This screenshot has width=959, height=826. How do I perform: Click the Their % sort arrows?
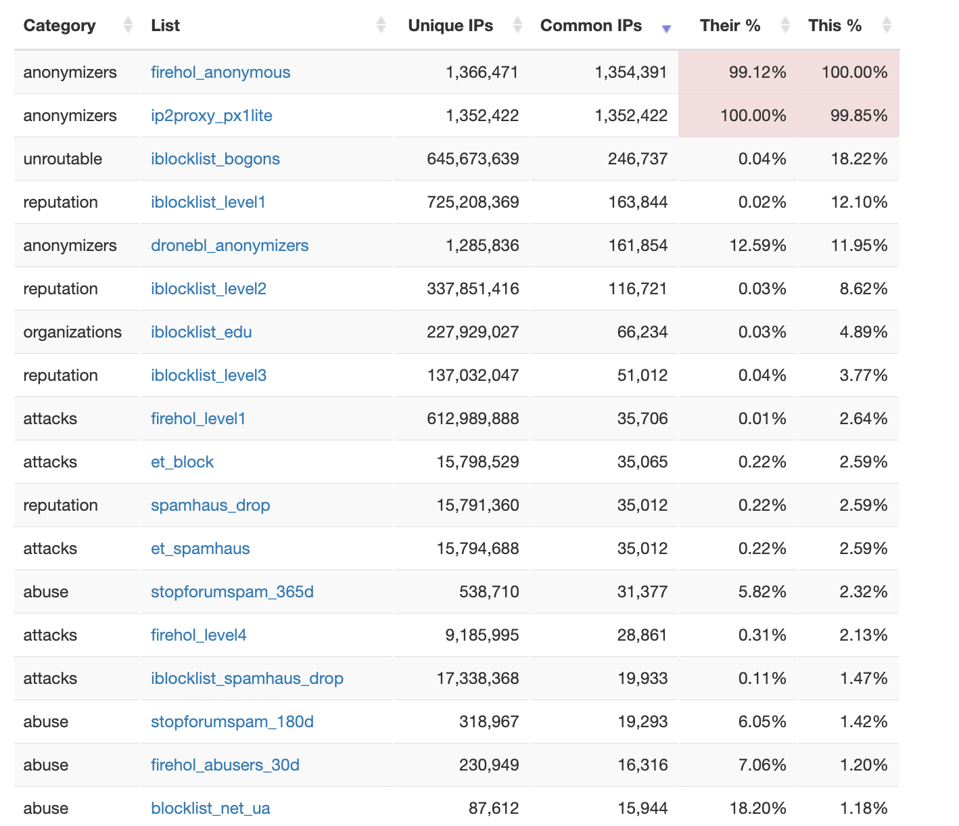(785, 26)
